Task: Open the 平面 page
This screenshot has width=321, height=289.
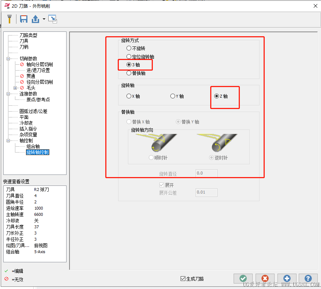Action: (24, 117)
